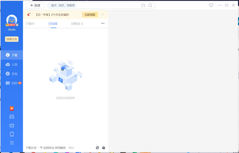Open the folder icon in search bar
This screenshot has width=239, height=153.
coord(143,5)
